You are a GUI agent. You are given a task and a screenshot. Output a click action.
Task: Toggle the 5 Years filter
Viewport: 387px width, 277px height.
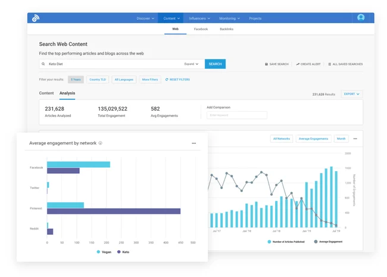(x=76, y=79)
